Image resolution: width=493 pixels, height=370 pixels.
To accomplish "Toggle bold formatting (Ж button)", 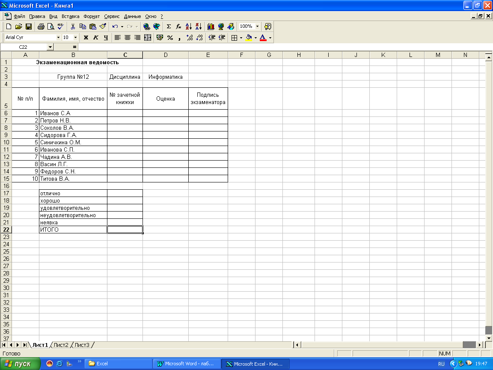I will tap(86, 38).
